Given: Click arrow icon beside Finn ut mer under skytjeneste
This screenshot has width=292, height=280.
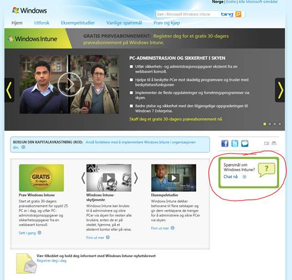Looking at the screenshot, I should [107, 237].
